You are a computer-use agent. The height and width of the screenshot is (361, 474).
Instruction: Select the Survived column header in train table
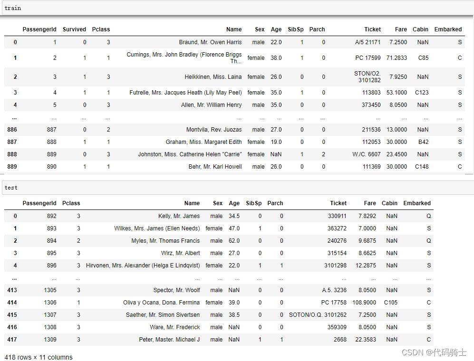pos(74,29)
